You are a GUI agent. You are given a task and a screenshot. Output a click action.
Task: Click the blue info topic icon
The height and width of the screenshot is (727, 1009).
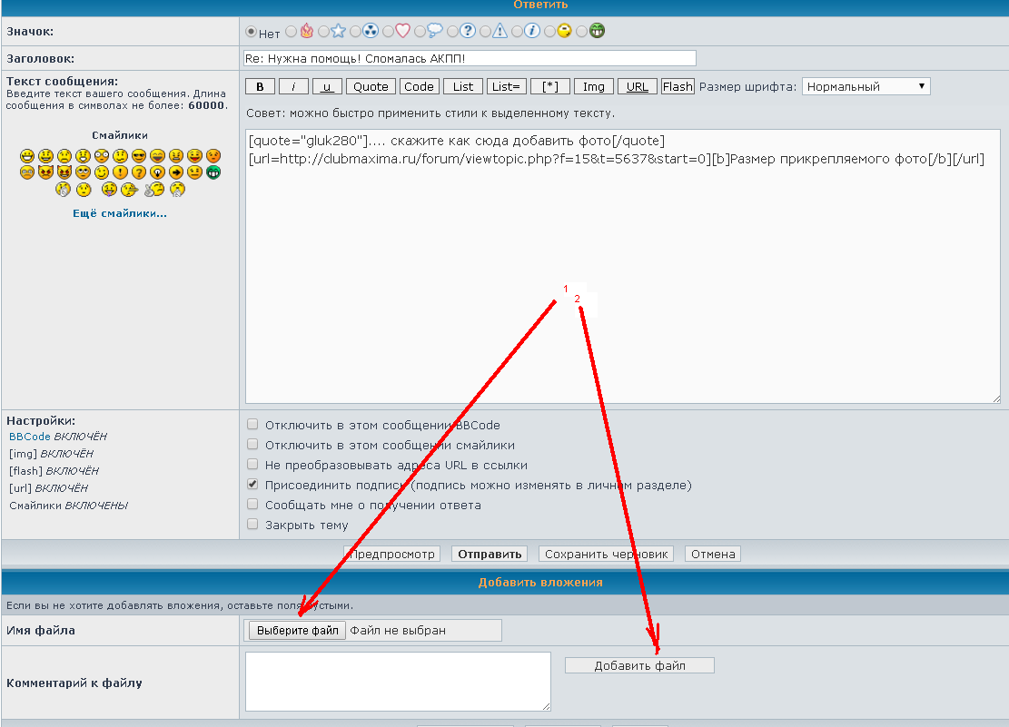tap(532, 32)
